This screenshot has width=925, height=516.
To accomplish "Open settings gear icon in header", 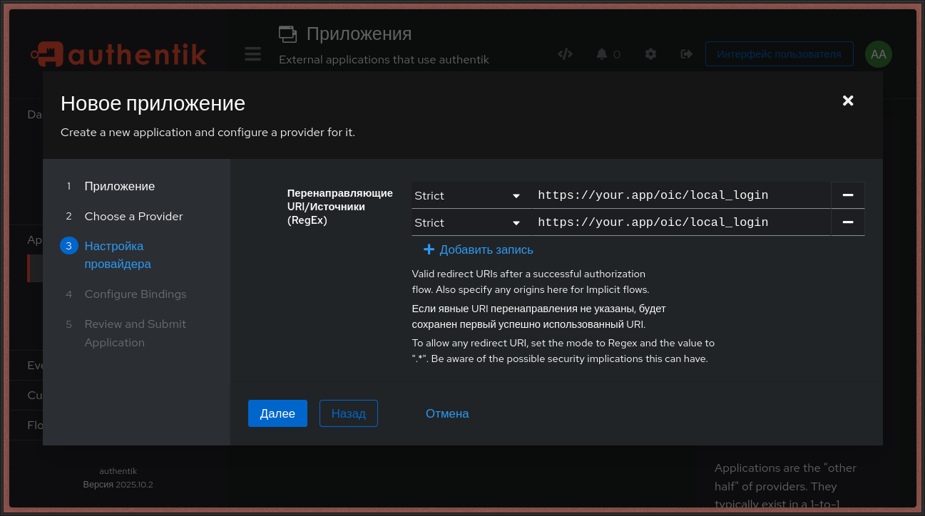I will point(650,54).
